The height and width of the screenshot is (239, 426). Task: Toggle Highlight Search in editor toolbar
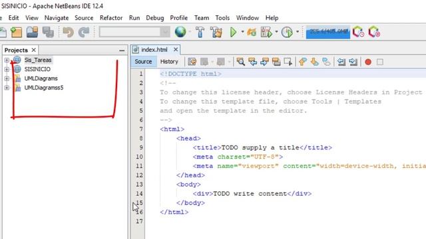click(x=276, y=62)
